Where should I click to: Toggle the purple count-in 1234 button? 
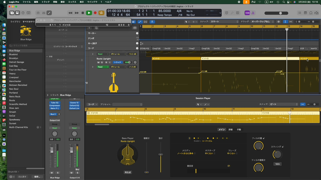247,13
